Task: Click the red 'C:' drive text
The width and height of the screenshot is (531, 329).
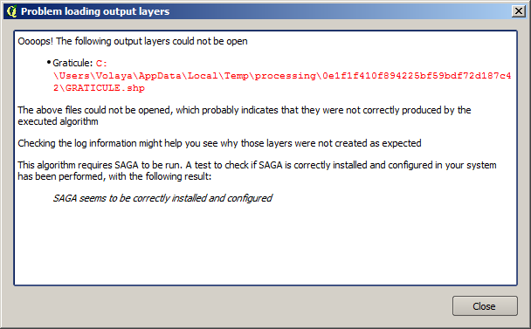Action: (101, 64)
